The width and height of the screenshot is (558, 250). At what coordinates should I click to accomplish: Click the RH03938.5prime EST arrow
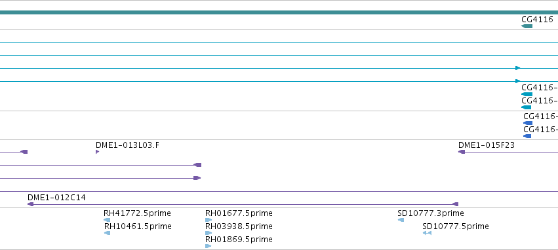[x=209, y=233]
